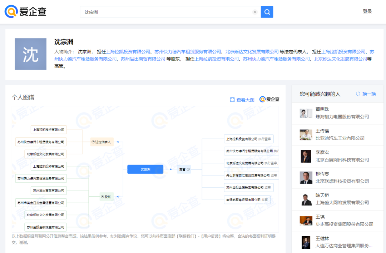Click 南通乾熙莱经贸有限公司 监事 node
The image size is (386, 253).
pos(247,200)
